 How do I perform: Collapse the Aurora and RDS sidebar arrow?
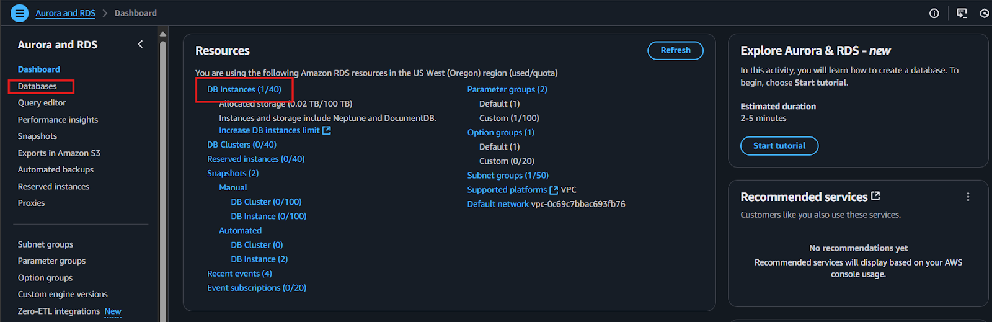pyautogui.click(x=140, y=44)
